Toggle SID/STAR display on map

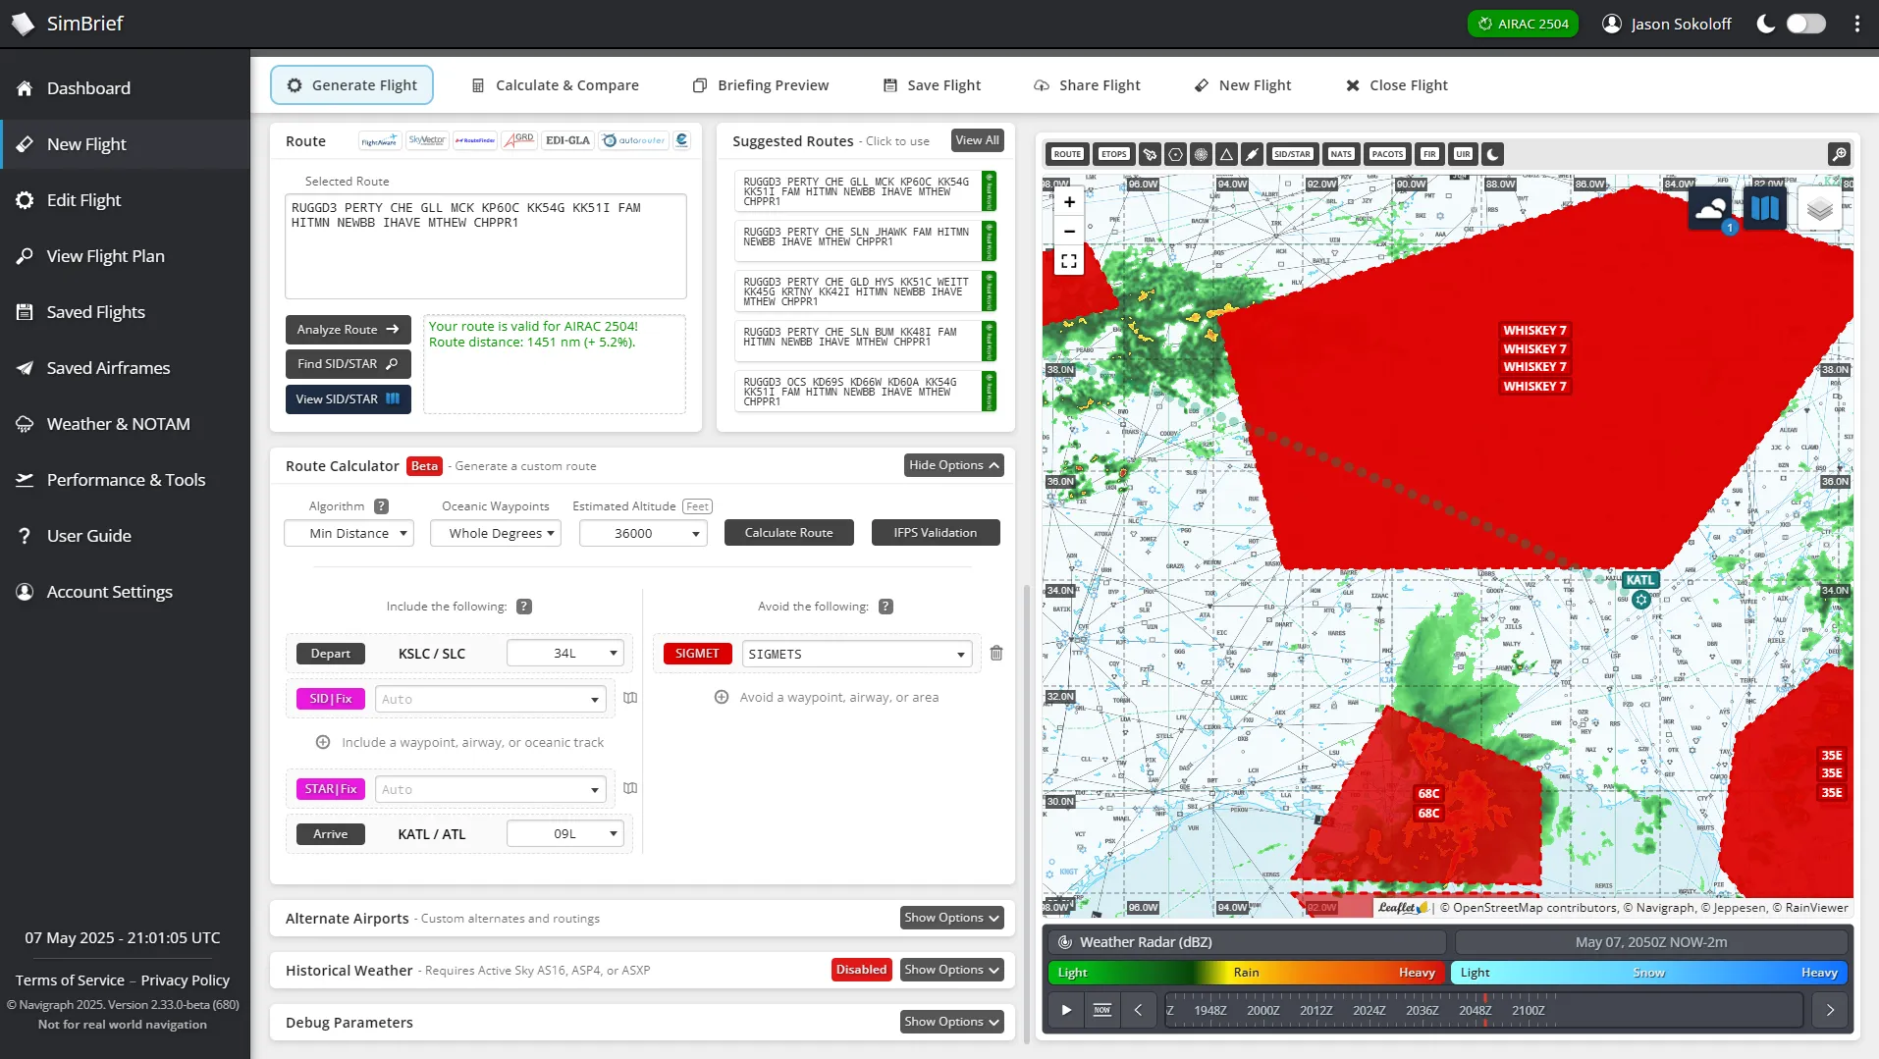point(1292,154)
